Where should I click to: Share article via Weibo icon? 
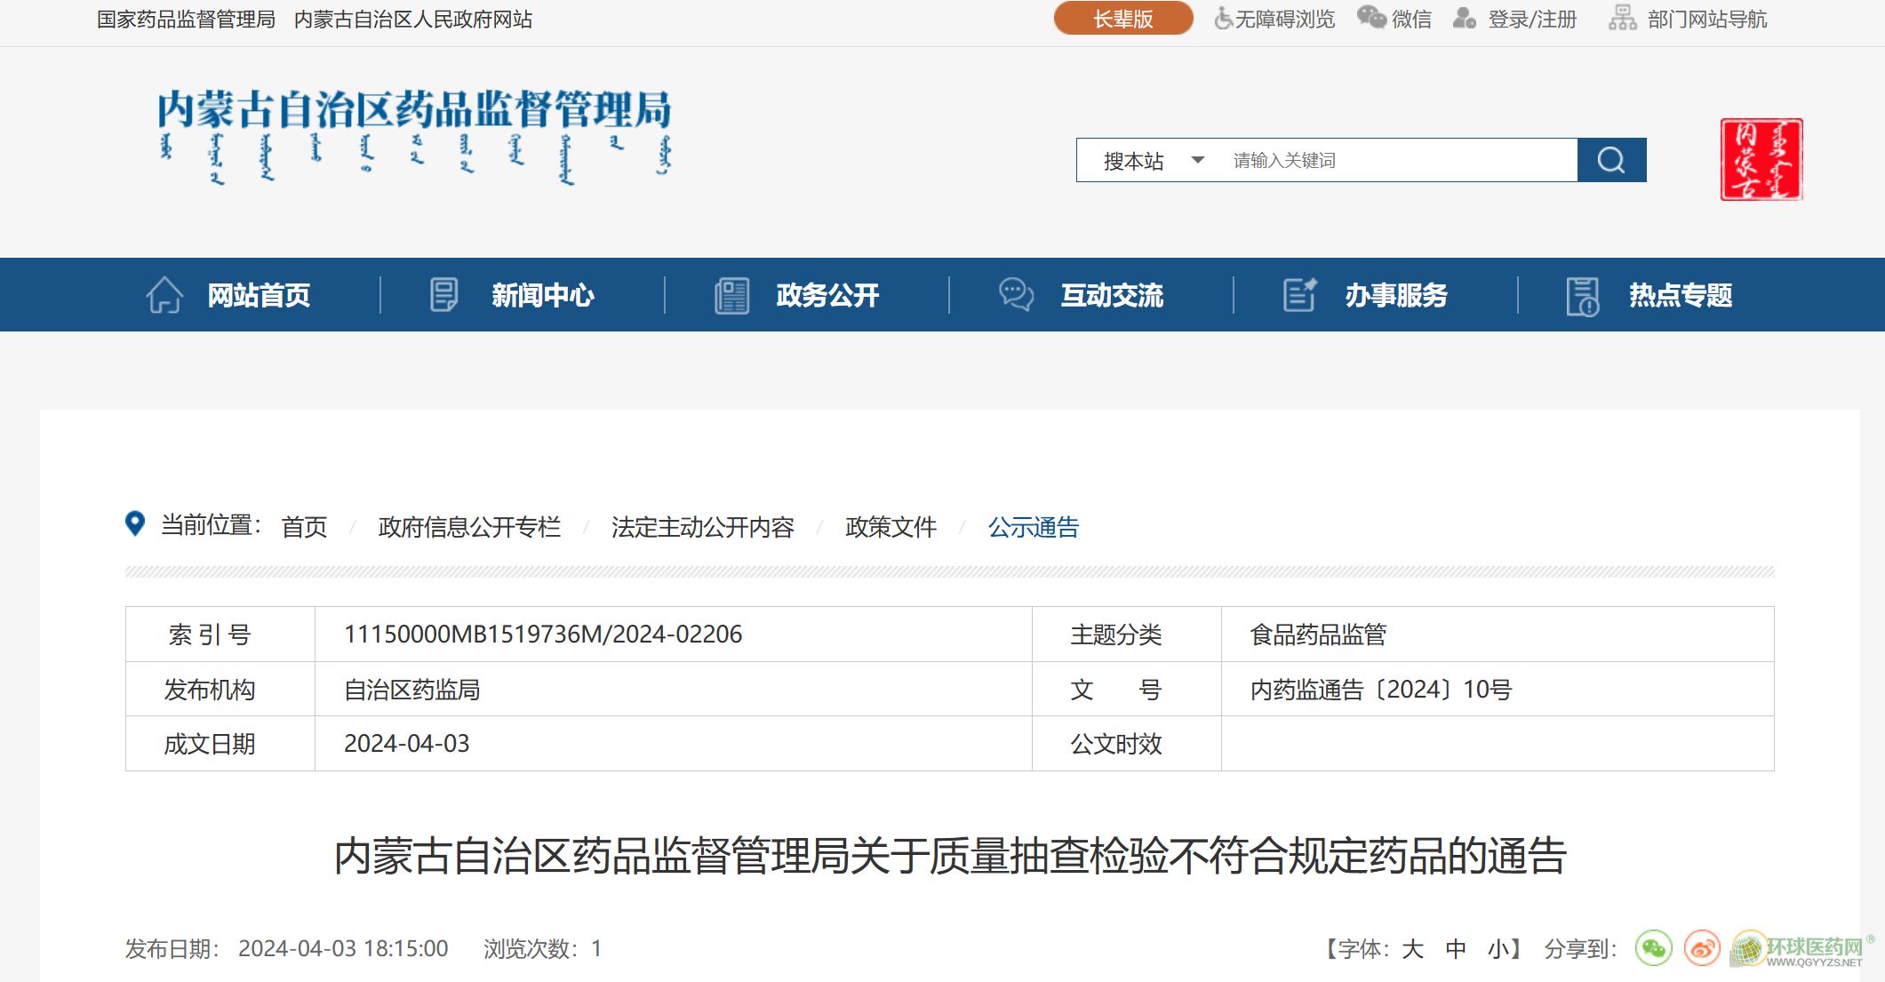point(1702,948)
